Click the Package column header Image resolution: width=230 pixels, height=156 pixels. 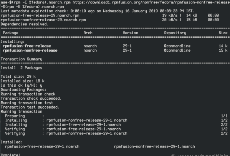[10, 33]
